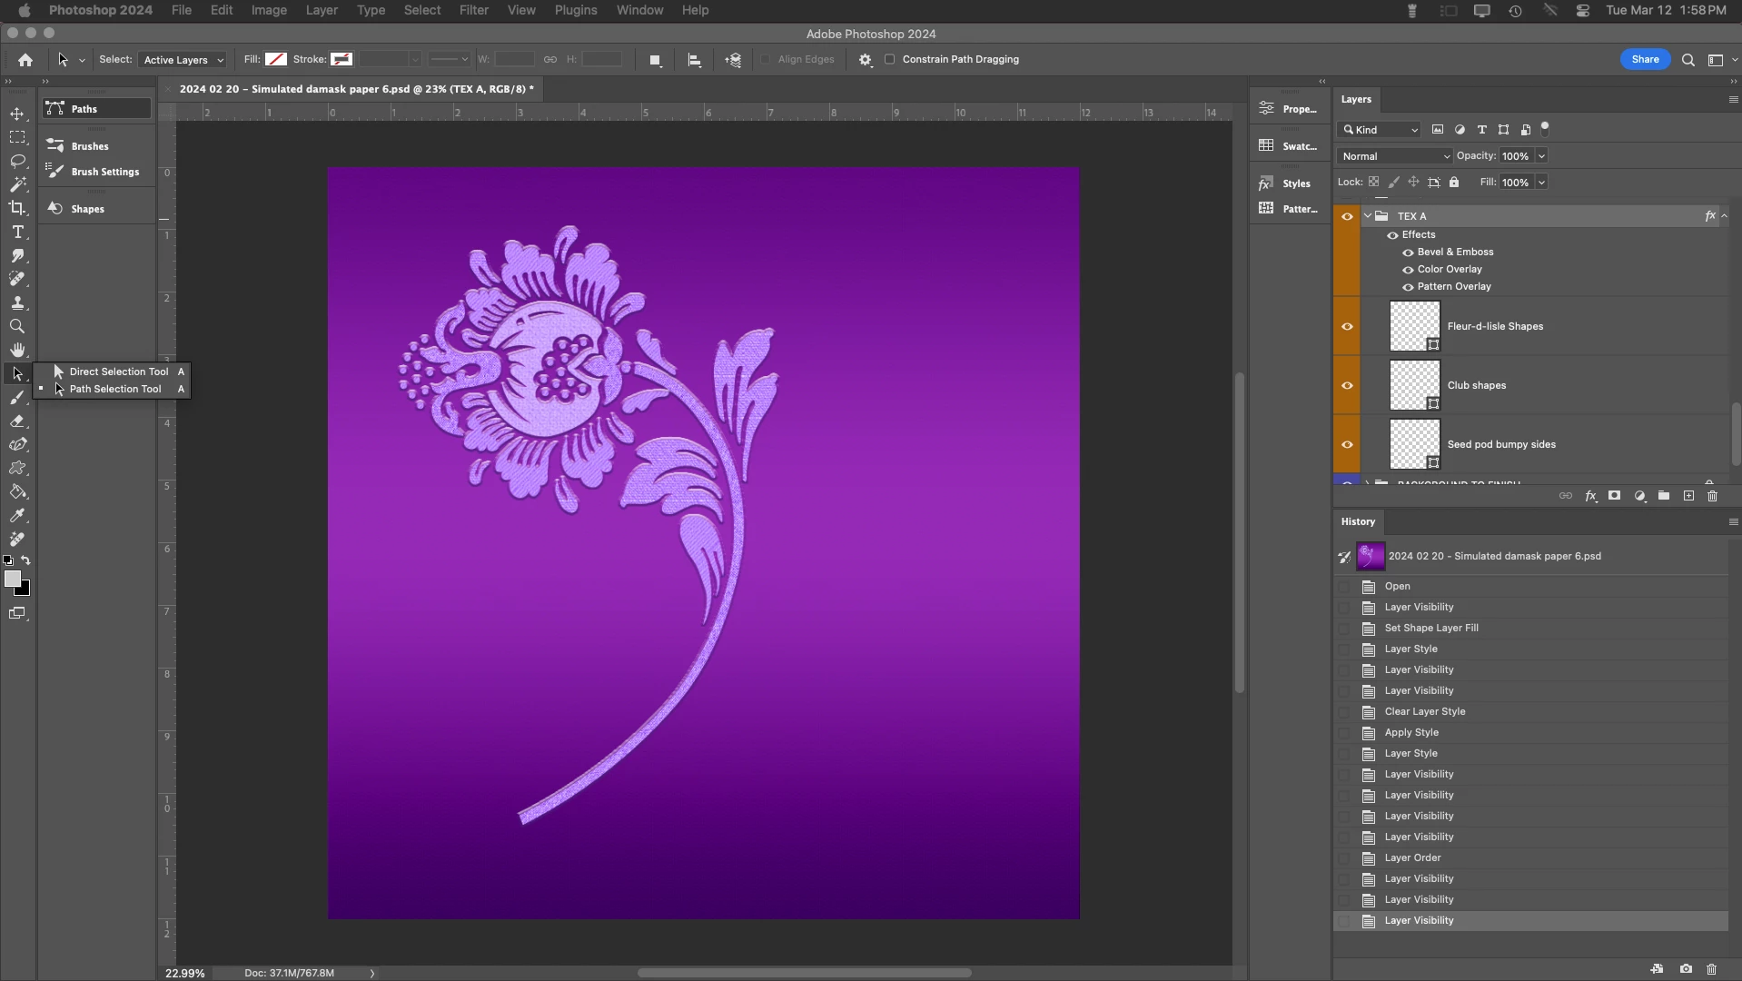
Task: Toggle visibility of Bevel & Emboss effect
Action: (1408, 253)
